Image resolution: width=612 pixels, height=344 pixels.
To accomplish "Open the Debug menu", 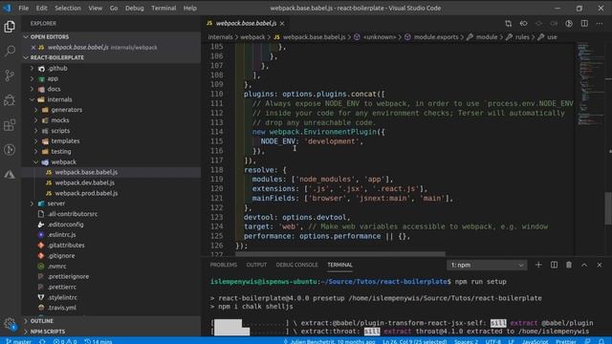I will pos(134,8).
